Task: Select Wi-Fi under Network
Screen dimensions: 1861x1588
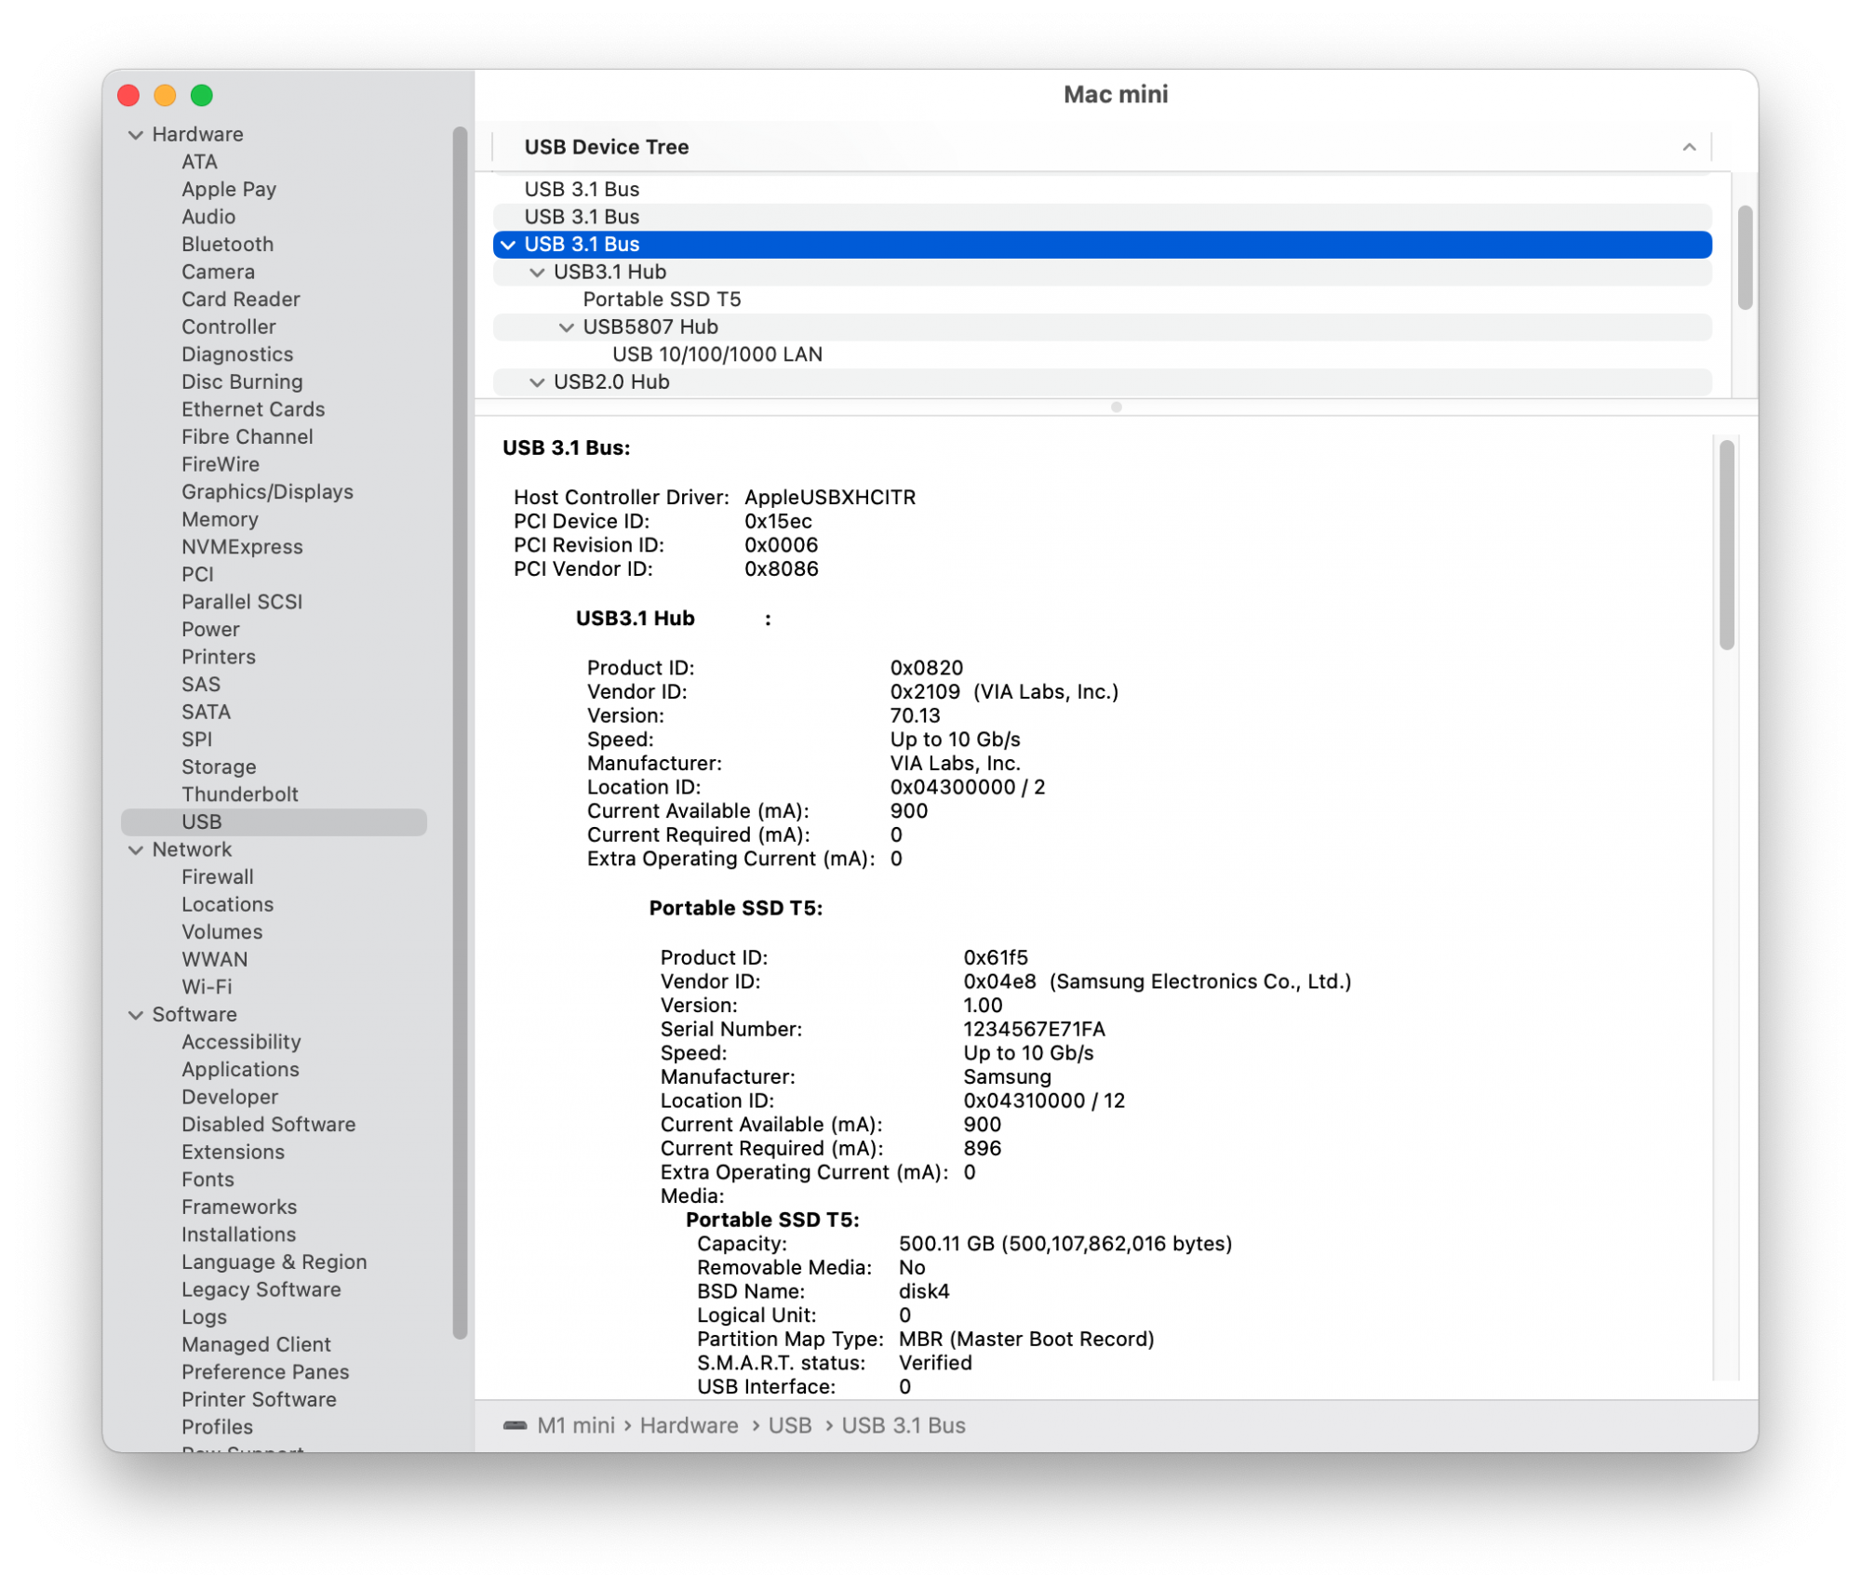Action: (x=207, y=987)
